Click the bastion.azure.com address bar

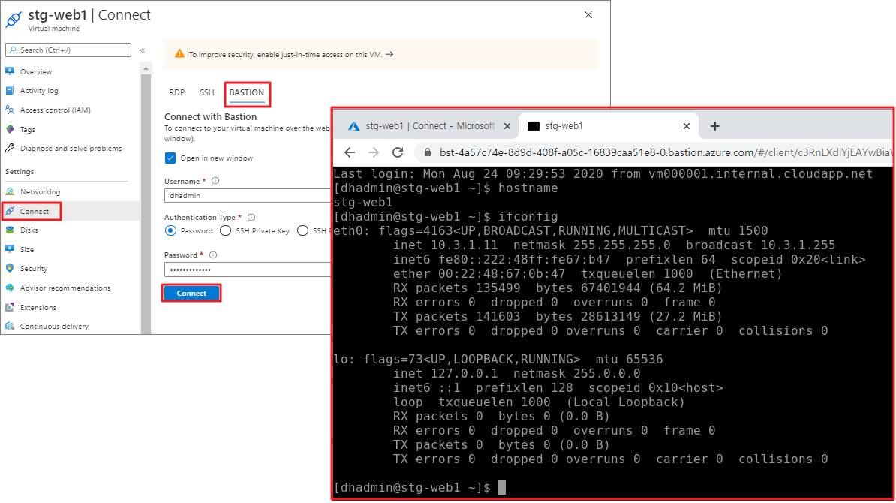(x=654, y=152)
